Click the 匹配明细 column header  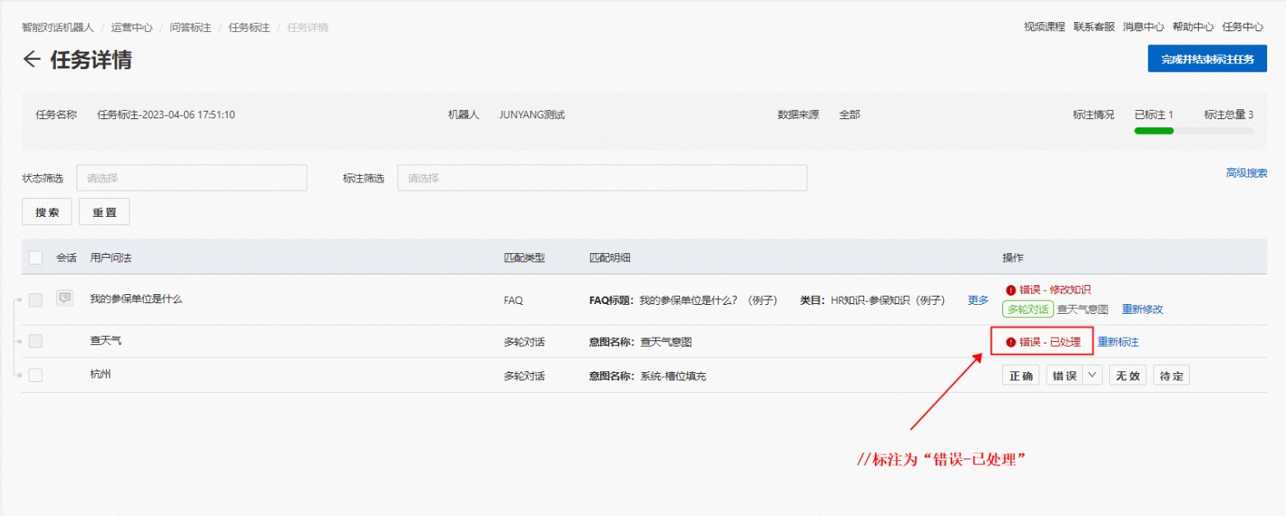[x=610, y=258]
